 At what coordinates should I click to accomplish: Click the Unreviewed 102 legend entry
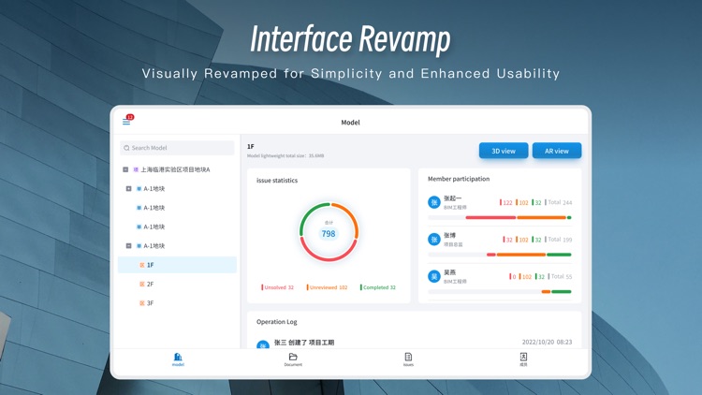328,287
